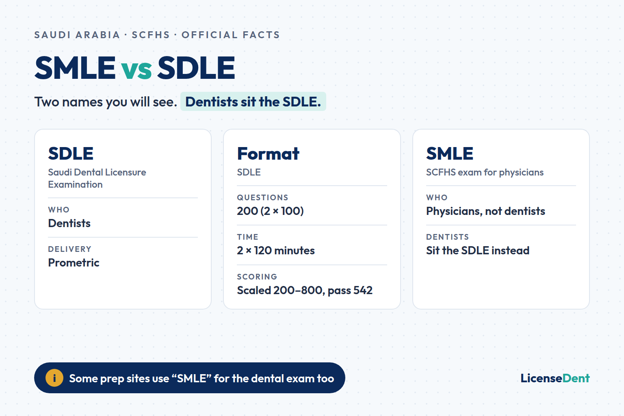The width and height of the screenshot is (624, 416).
Task: Click the DENTISTS label in SMLE card
Action: (x=448, y=237)
